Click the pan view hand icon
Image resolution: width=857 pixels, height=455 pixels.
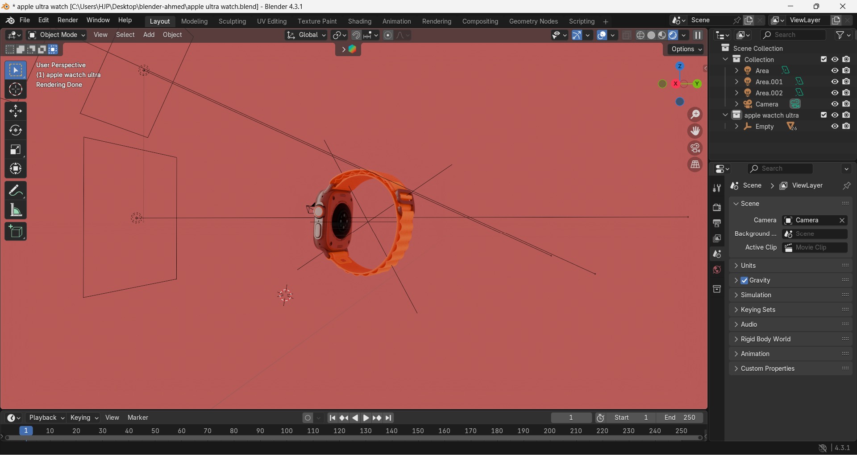click(x=695, y=131)
